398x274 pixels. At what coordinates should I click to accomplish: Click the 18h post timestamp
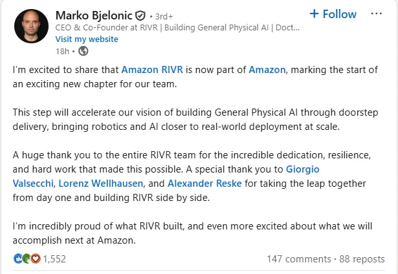point(61,51)
